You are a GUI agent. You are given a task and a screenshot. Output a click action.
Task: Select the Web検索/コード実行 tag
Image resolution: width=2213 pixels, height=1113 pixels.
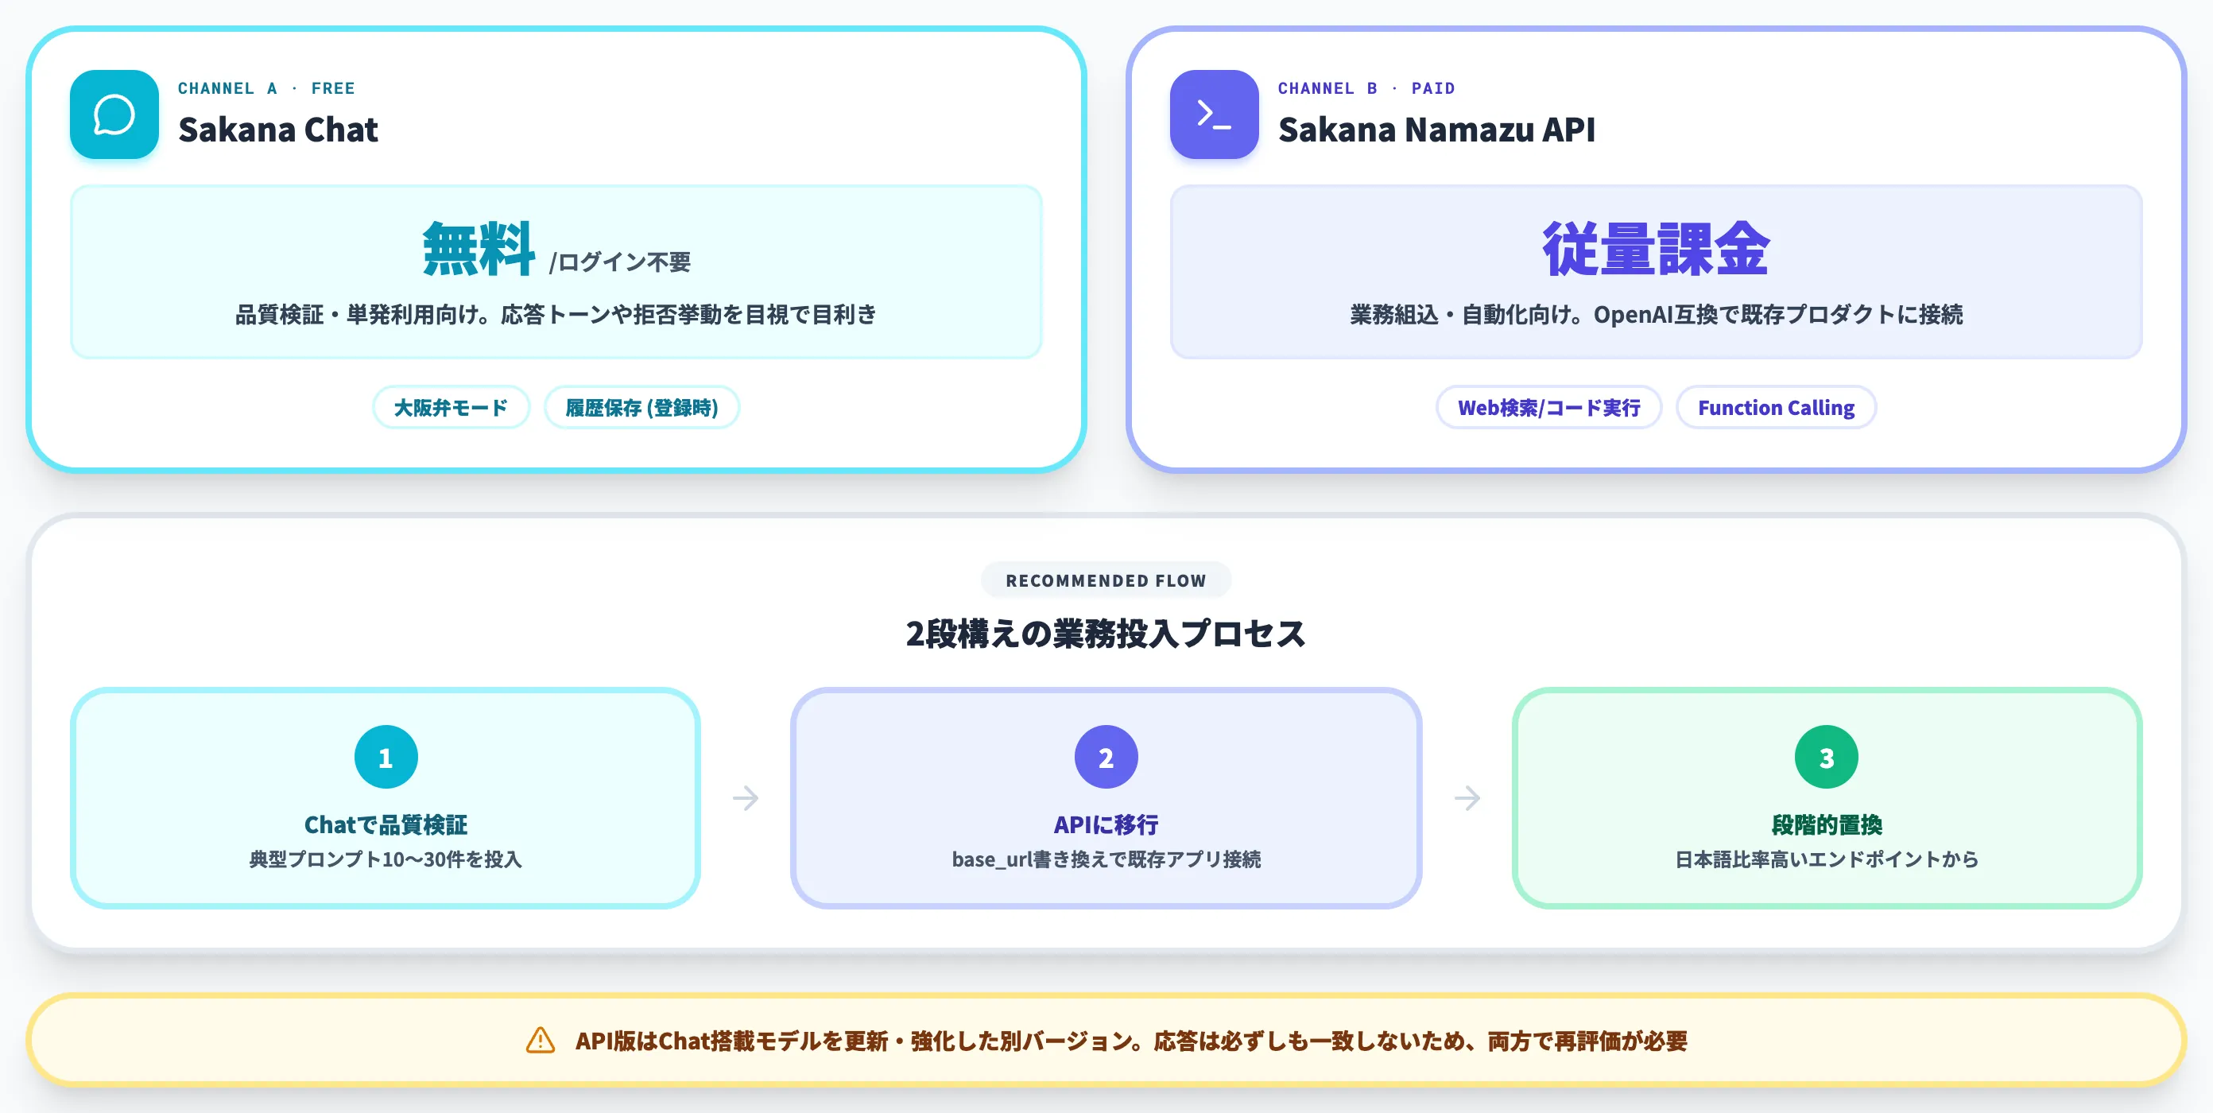[x=1549, y=407]
